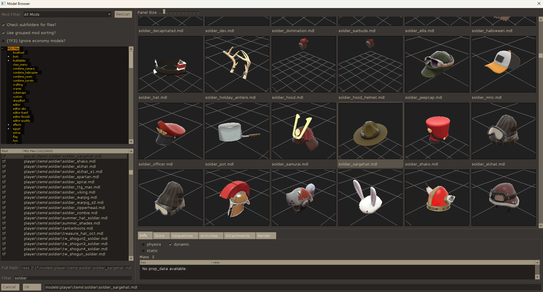Select the red-crested spartan helmet thumbnail

point(237,198)
